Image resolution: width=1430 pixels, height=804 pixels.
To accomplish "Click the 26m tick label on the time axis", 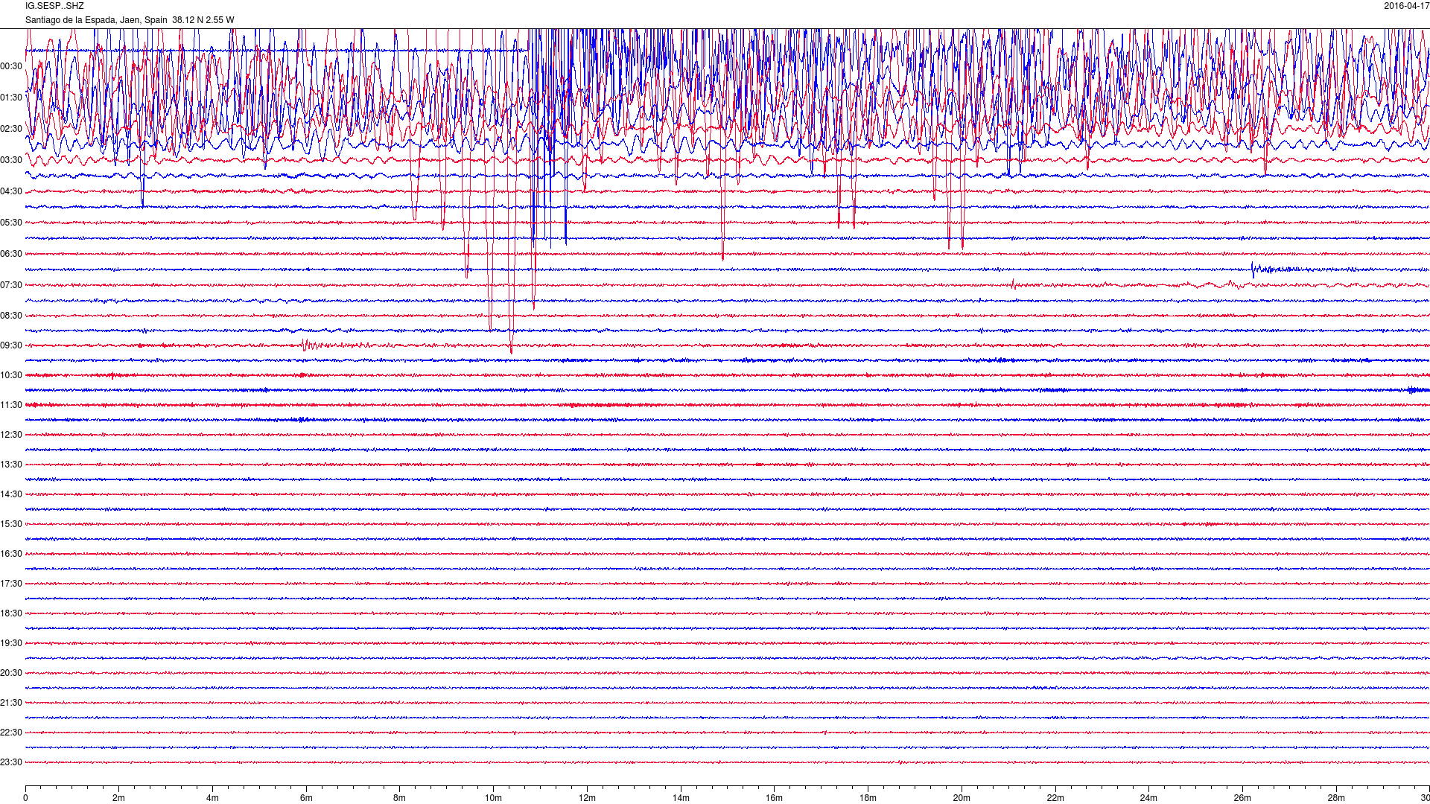I will (x=1242, y=798).
